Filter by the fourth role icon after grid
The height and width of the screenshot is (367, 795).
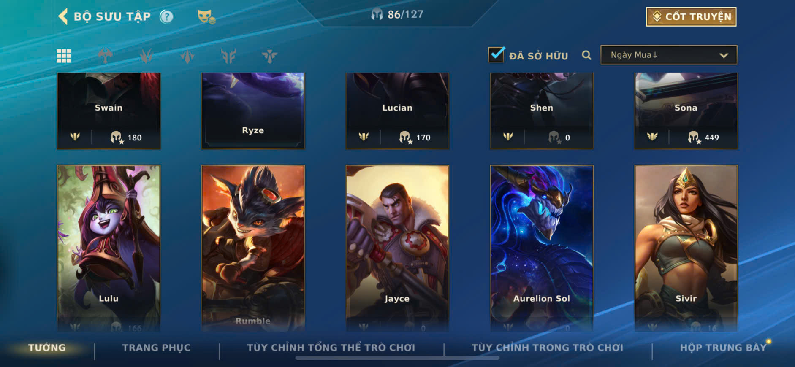click(x=228, y=56)
